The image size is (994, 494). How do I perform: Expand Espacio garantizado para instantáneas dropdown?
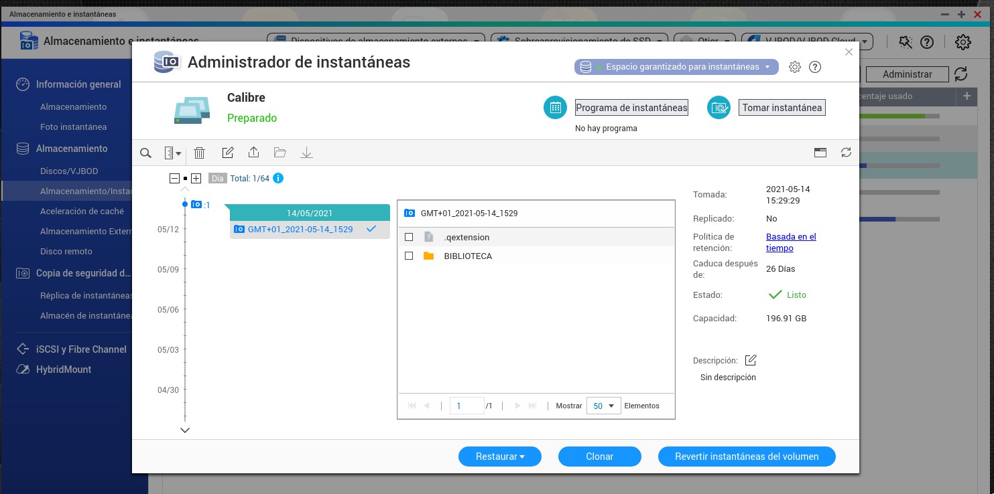pos(676,67)
